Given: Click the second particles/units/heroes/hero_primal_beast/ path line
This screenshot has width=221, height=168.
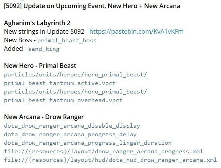Looking at the screenshot, I should point(75,92).
